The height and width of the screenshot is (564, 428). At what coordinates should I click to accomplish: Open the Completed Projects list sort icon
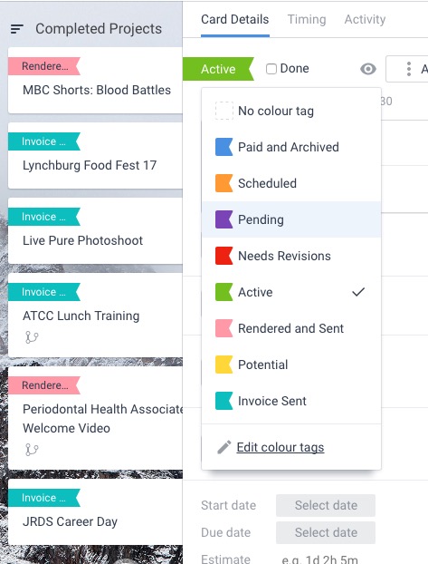pos(17,29)
